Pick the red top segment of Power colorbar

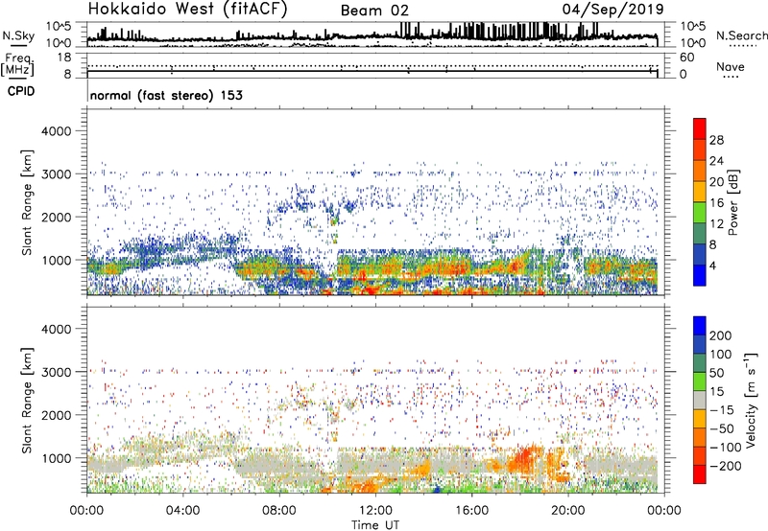[700, 129]
